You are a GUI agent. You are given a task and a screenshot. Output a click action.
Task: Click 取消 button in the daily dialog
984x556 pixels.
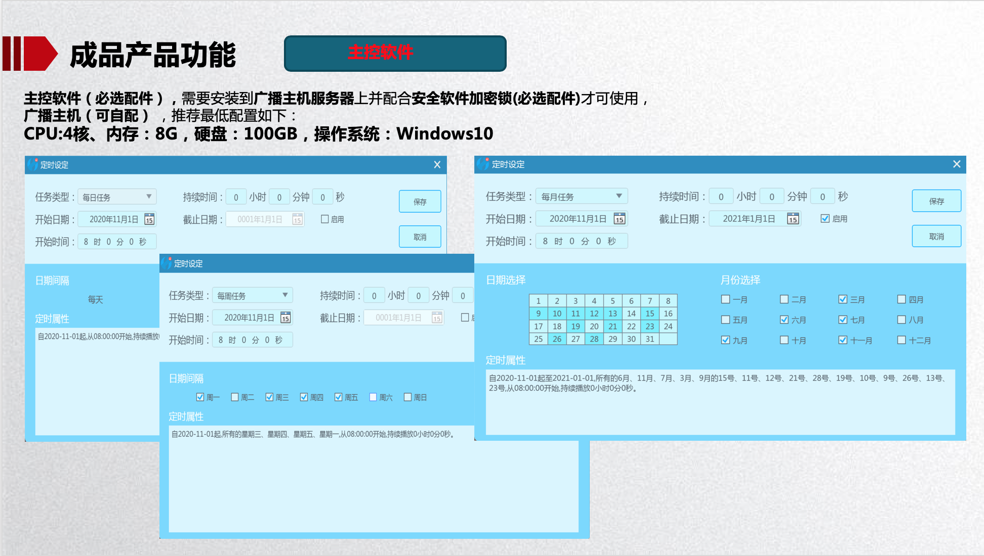(x=420, y=237)
